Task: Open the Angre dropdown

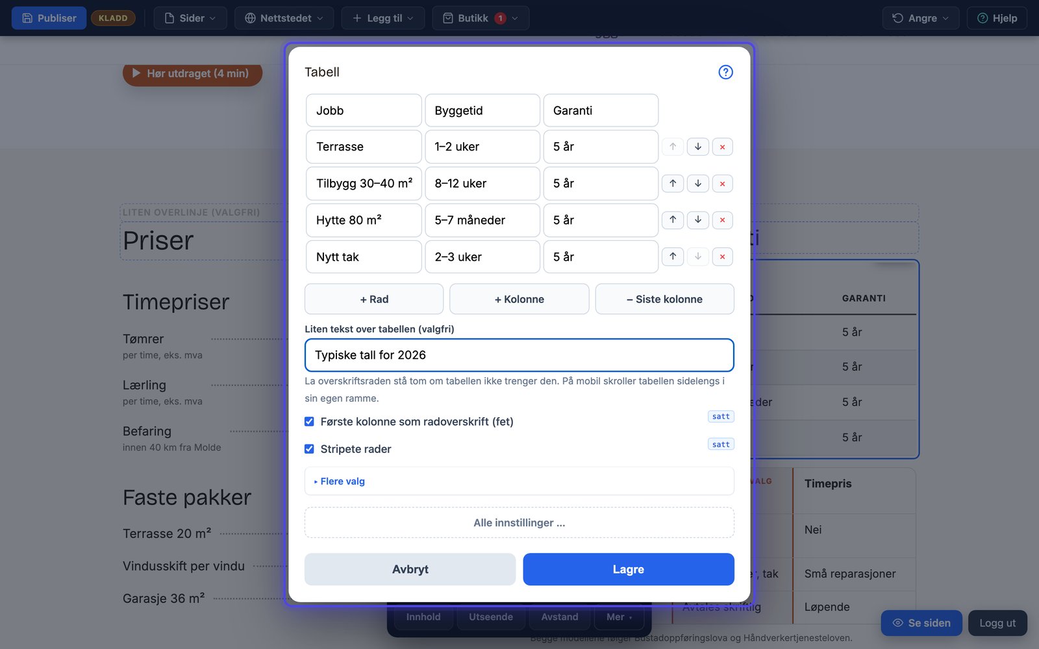Action: [x=921, y=18]
